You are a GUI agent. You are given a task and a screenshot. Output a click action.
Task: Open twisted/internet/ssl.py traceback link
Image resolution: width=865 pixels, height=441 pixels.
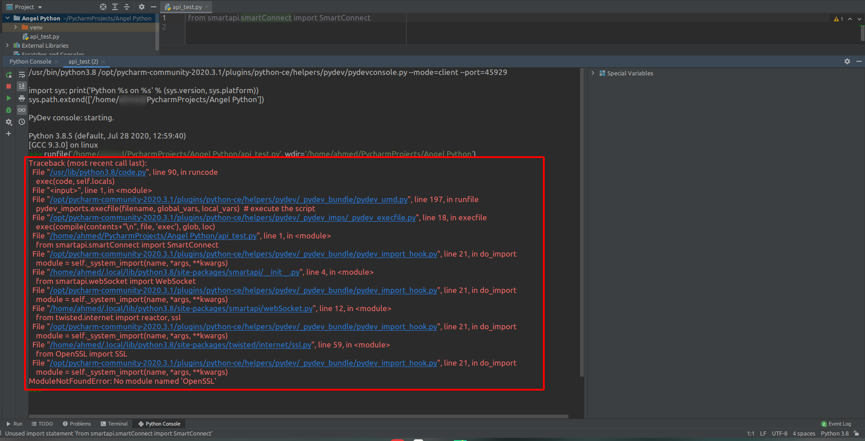click(x=180, y=345)
